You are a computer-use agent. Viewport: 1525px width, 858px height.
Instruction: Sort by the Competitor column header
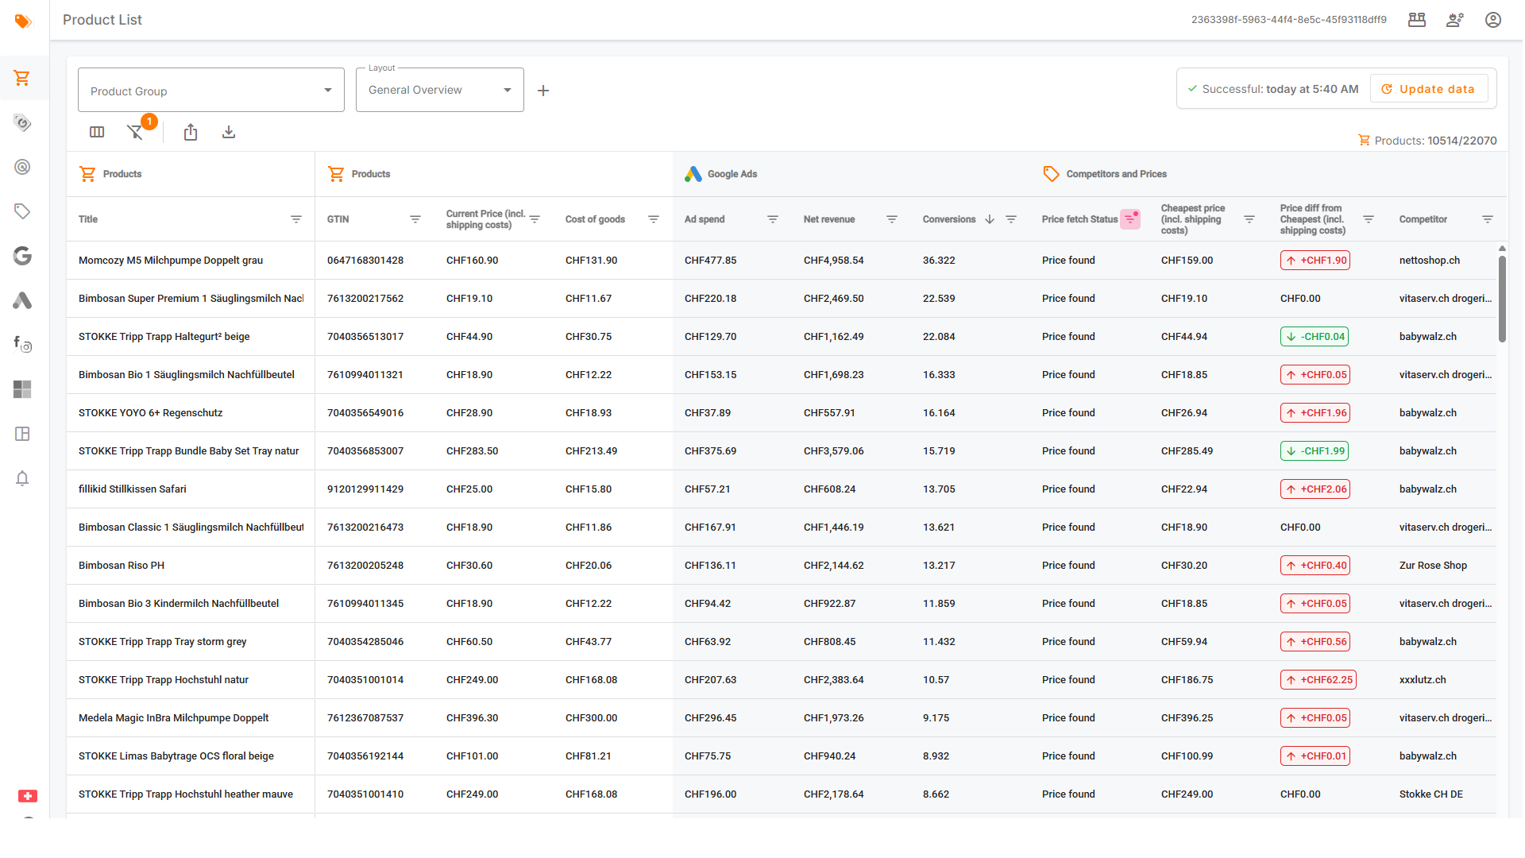[x=1423, y=219]
